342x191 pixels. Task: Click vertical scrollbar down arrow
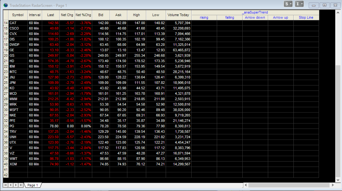[x=338, y=180]
